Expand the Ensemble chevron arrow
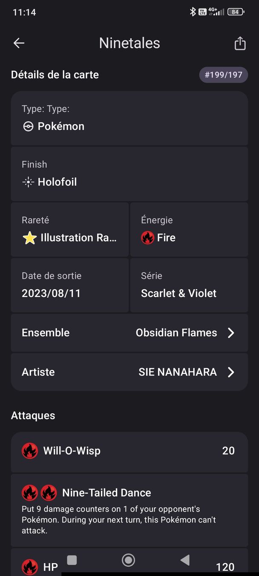 tap(231, 333)
